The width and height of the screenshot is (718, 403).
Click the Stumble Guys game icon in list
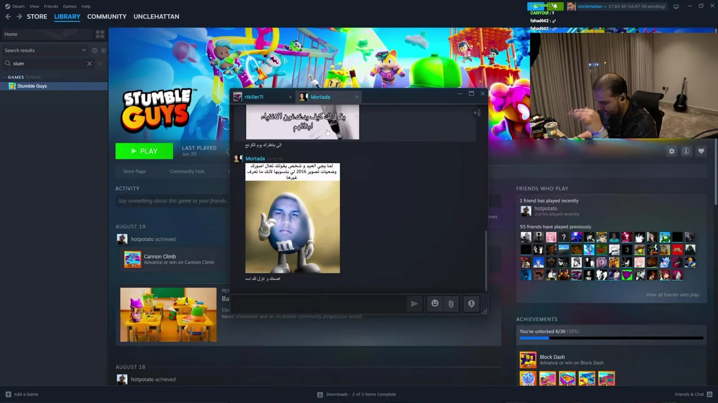tap(12, 86)
